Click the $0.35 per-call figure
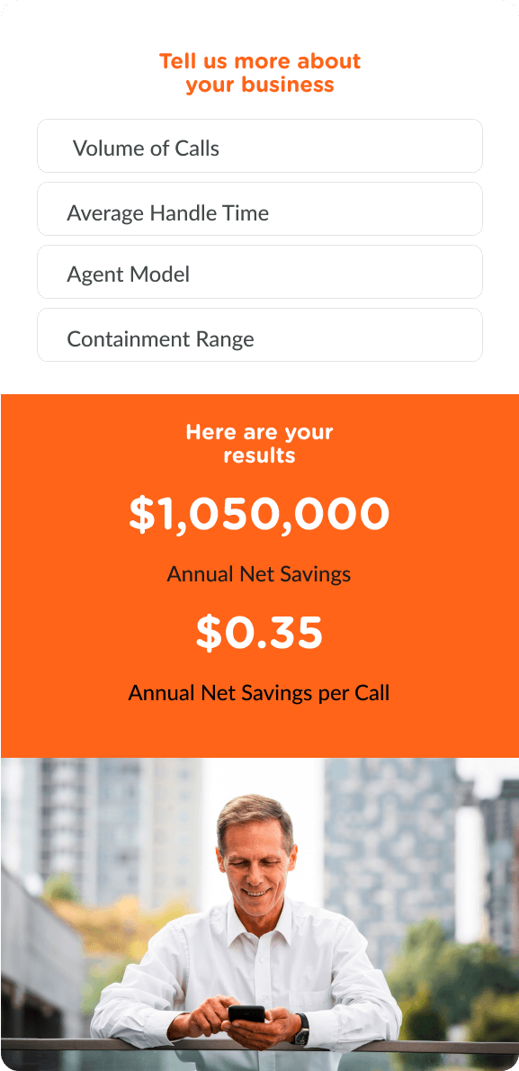519x1071 pixels. 259,634
